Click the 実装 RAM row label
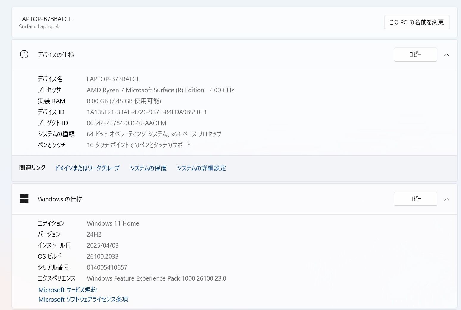The width and height of the screenshot is (461, 310). coord(51,101)
